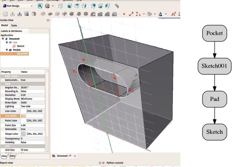Close the Report view panel
The height and width of the screenshot is (167, 248).
click(103, 163)
